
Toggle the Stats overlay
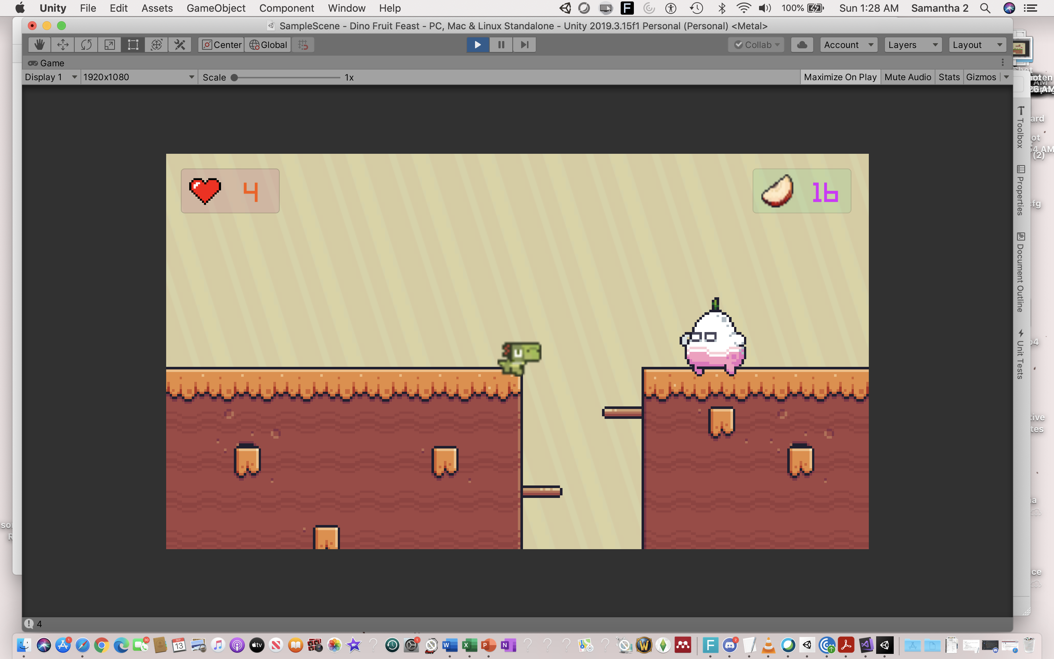[949, 77]
